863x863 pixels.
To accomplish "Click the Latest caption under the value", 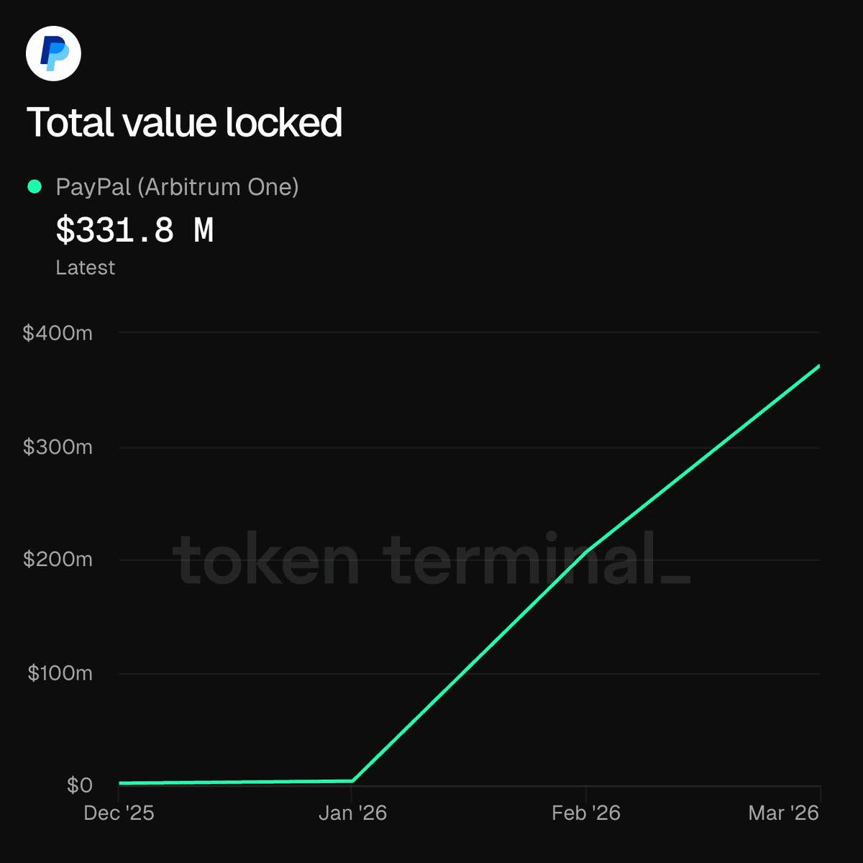I will coord(85,268).
